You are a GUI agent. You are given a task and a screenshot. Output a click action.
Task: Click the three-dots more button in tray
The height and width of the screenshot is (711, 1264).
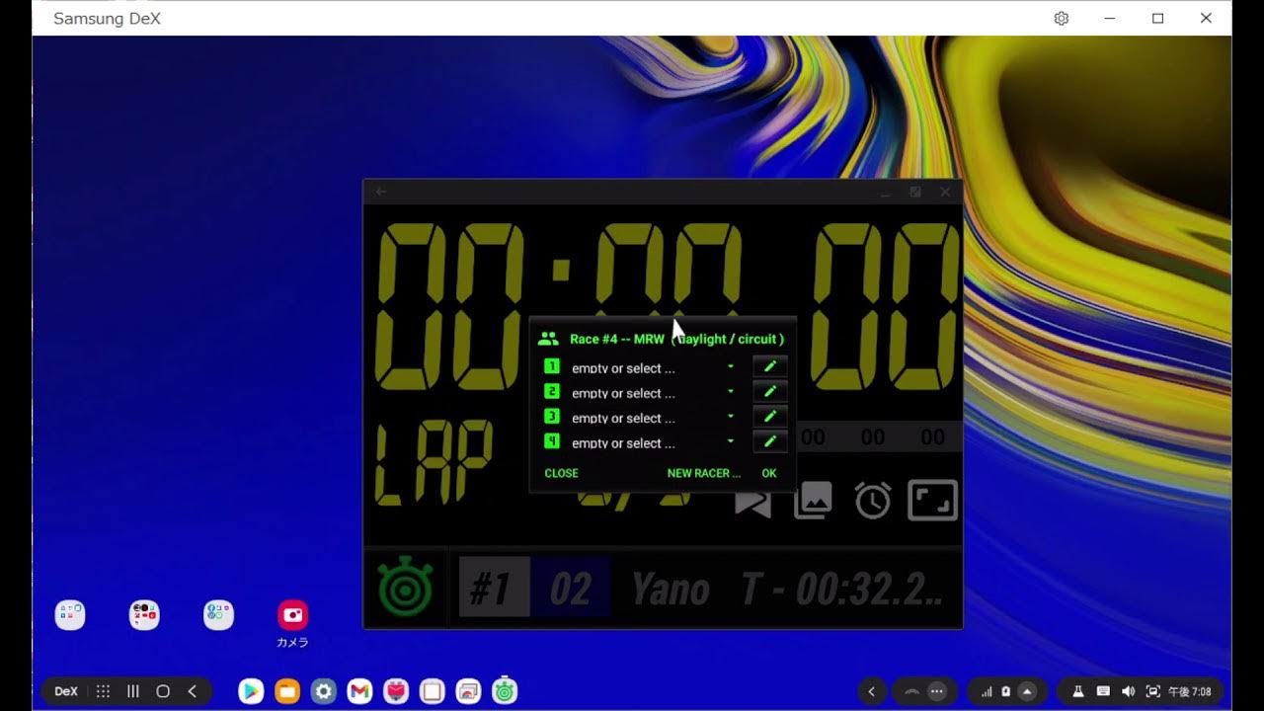pos(937,691)
